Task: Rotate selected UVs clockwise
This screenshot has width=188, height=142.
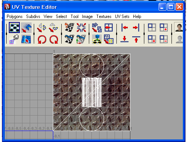Action: pos(54,39)
